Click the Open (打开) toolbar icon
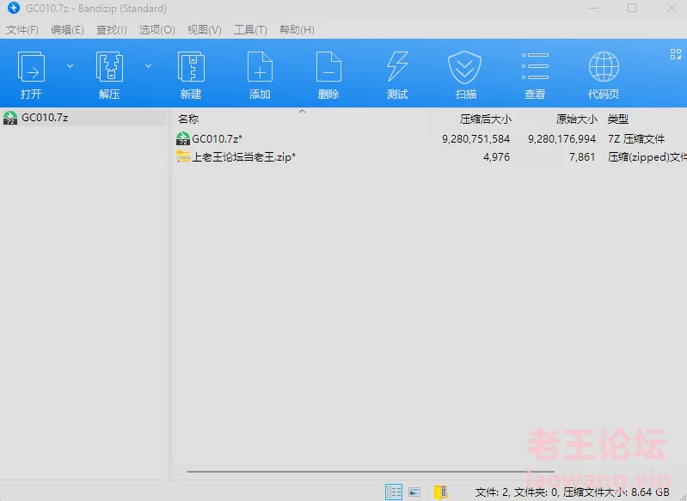Screen dimensions: 687x501 click(x=31, y=66)
